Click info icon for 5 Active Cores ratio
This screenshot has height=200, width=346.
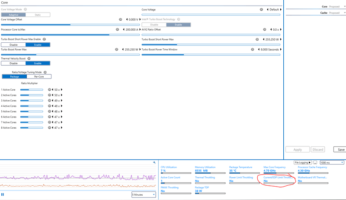(49, 111)
